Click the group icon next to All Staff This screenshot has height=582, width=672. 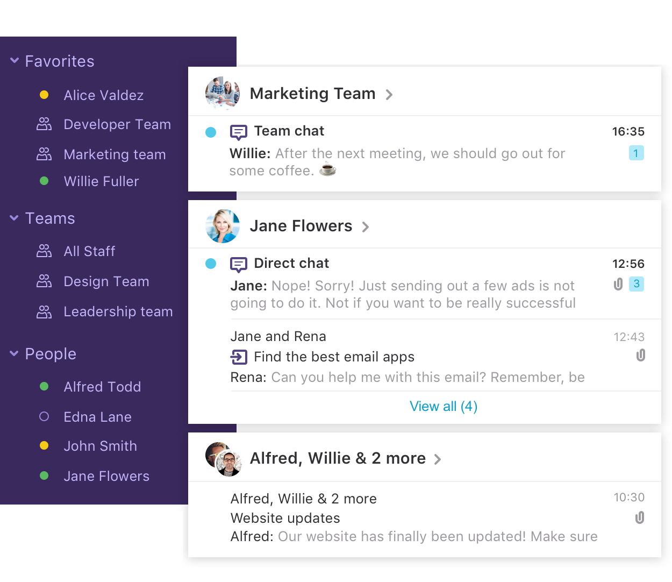44,251
